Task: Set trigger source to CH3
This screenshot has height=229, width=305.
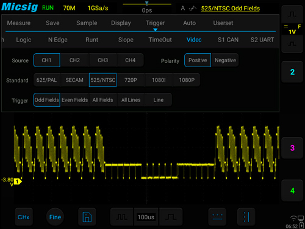Action: 102,60
